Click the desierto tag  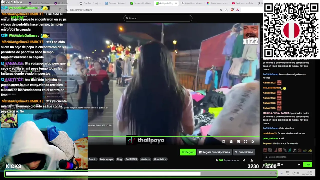click(145, 159)
